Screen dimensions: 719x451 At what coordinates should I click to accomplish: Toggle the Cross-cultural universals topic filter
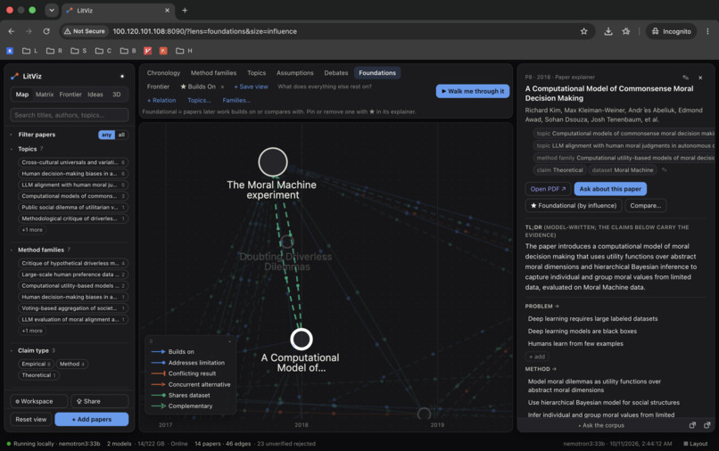73,162
